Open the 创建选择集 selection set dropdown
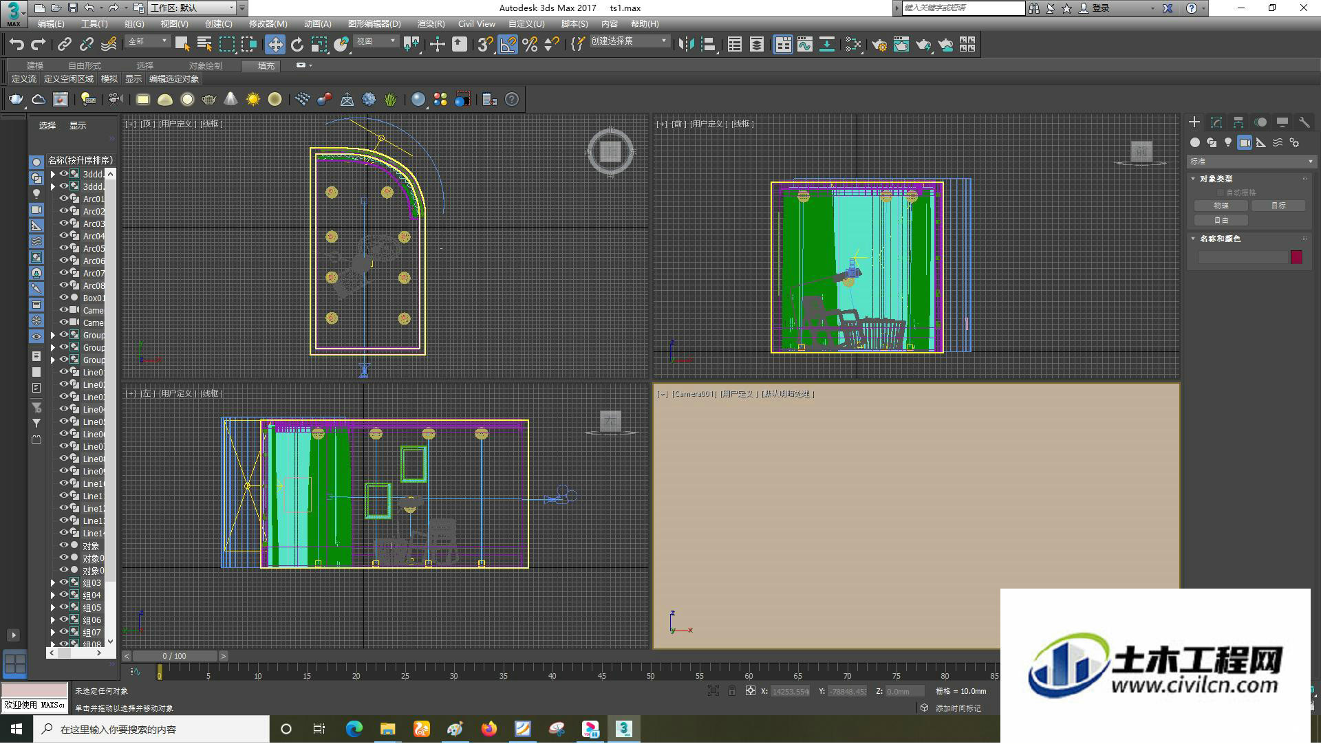The width and height of the screenshot is (1321, 744). point(629,41)
